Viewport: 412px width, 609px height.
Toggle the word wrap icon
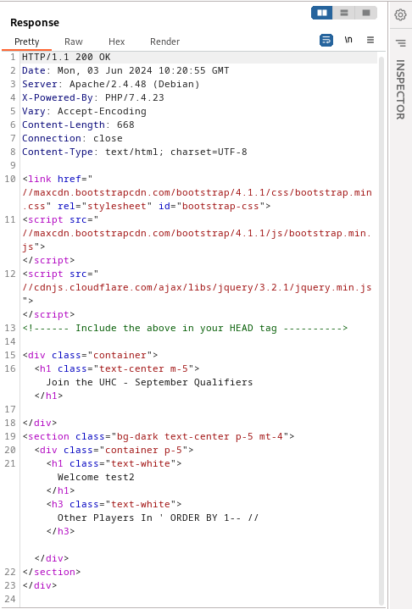point(326,40)
